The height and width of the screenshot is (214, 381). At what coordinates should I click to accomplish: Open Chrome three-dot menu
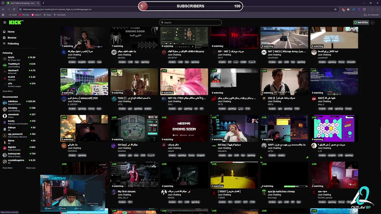point(377,9)
